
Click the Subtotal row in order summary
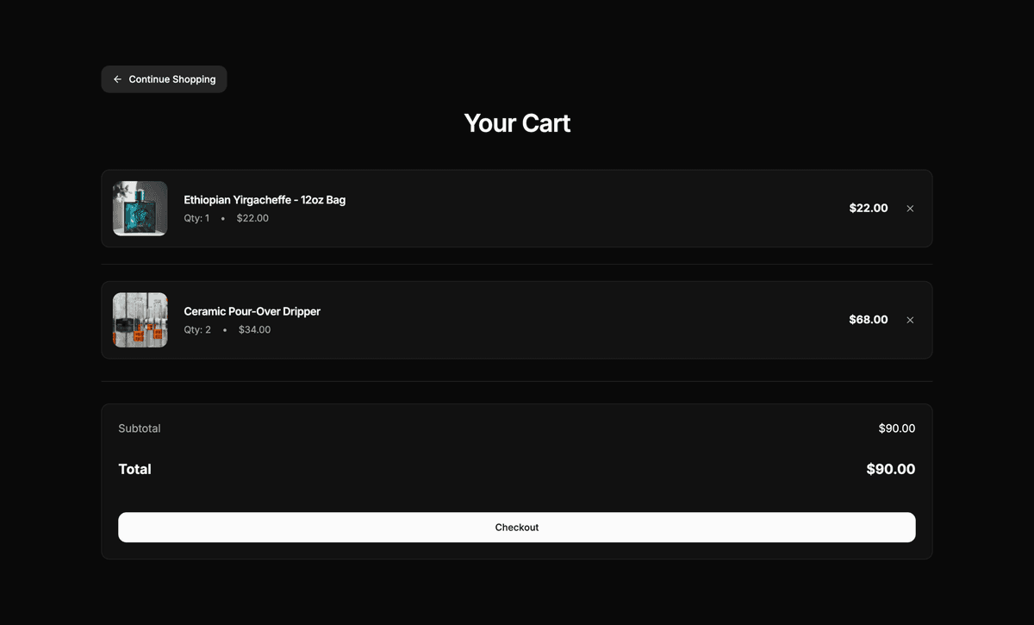139,428
